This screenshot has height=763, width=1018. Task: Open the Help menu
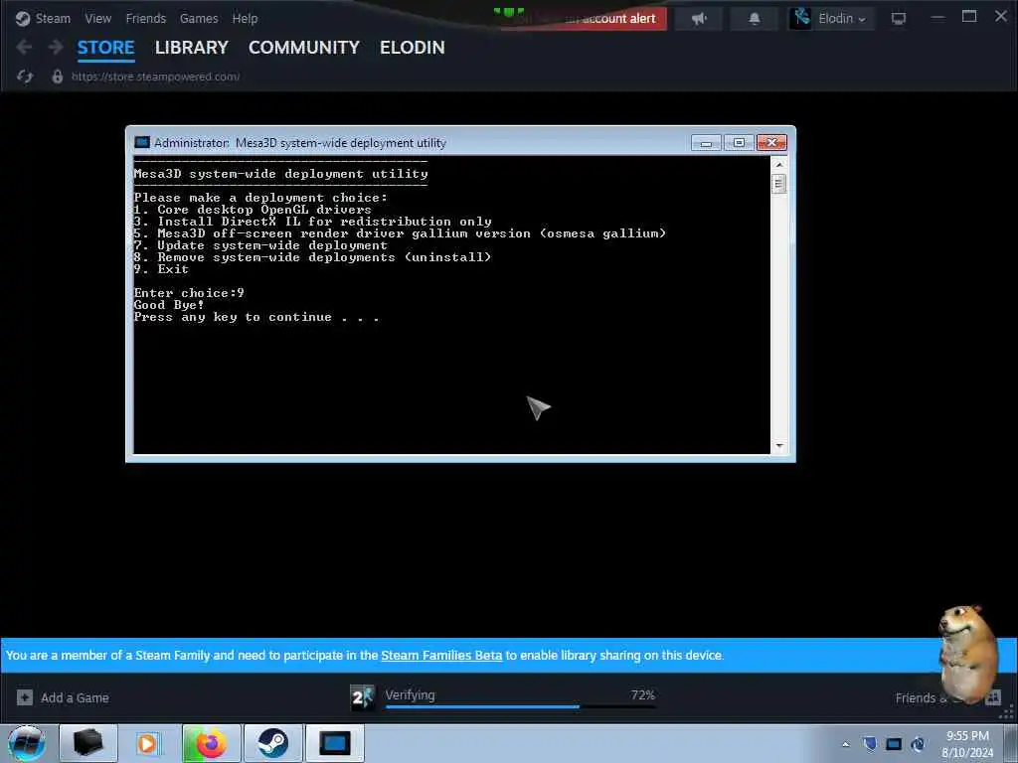(x=245, y=18)
